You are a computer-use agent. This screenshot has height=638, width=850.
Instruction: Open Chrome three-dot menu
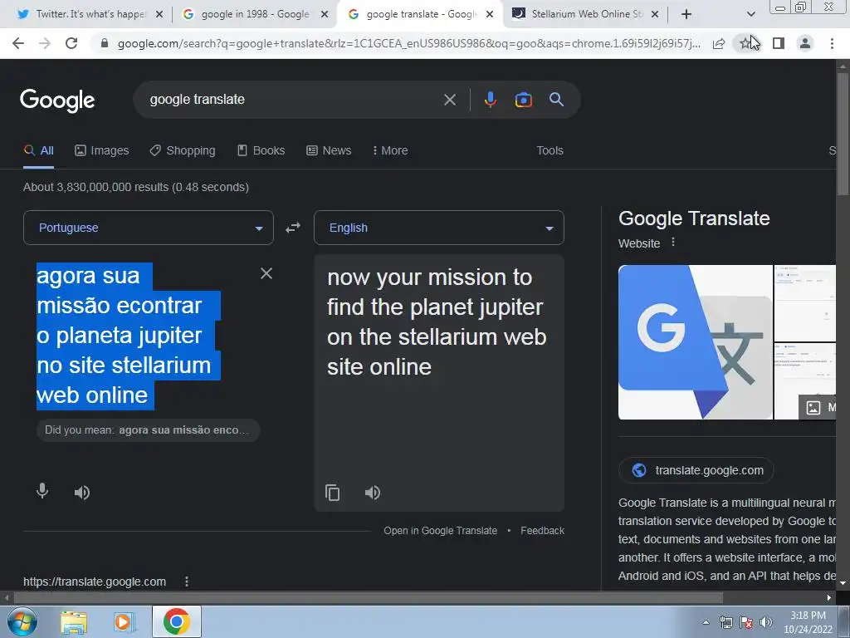(x=832, y=43)
